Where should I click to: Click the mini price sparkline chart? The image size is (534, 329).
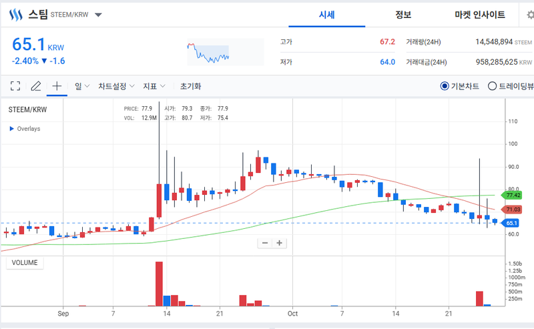click(x=226, y=52)
